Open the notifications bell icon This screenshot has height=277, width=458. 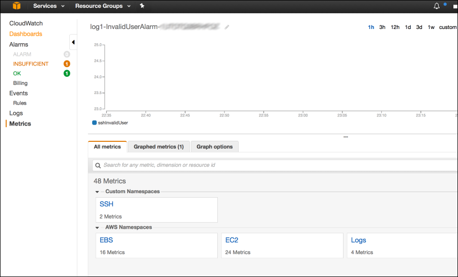(x=437, y=6)
